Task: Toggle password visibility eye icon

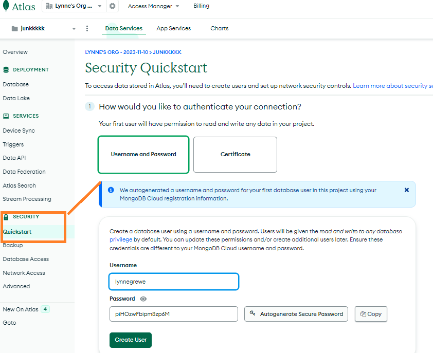Action: [x=143, y=299]
